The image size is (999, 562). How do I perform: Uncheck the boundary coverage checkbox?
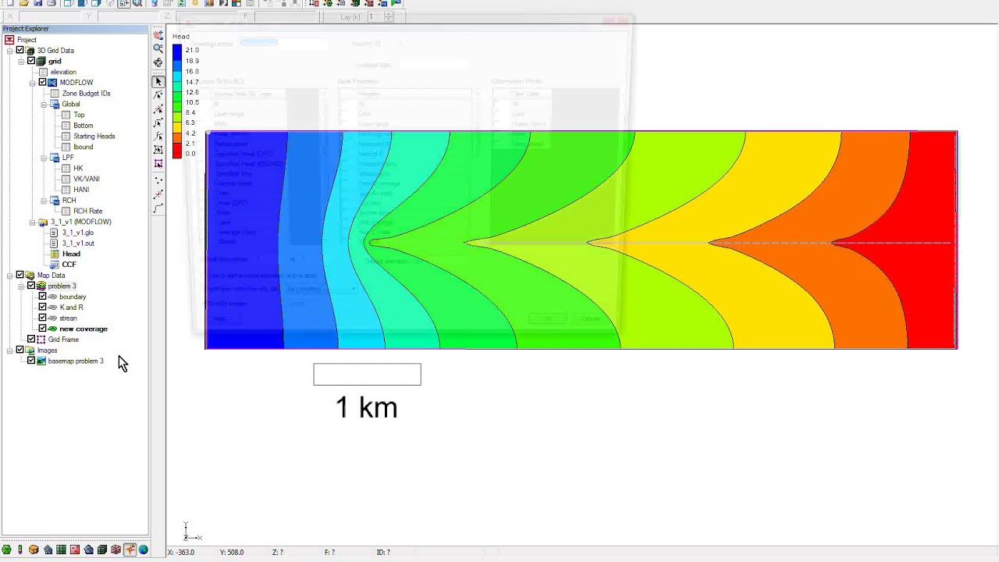pos(42,297)
